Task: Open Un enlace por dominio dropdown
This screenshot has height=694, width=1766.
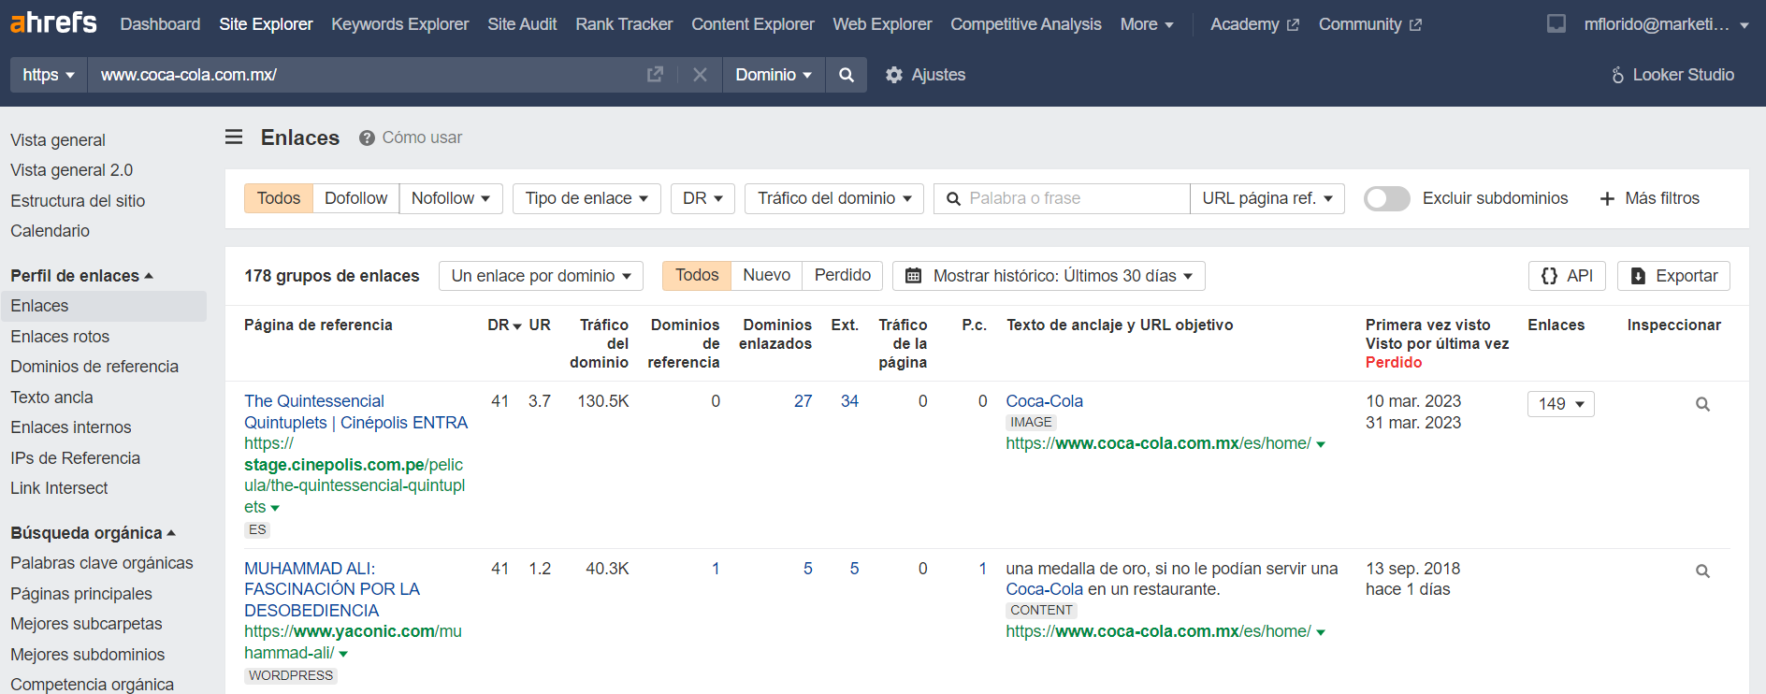Action: tap(541, 276)
